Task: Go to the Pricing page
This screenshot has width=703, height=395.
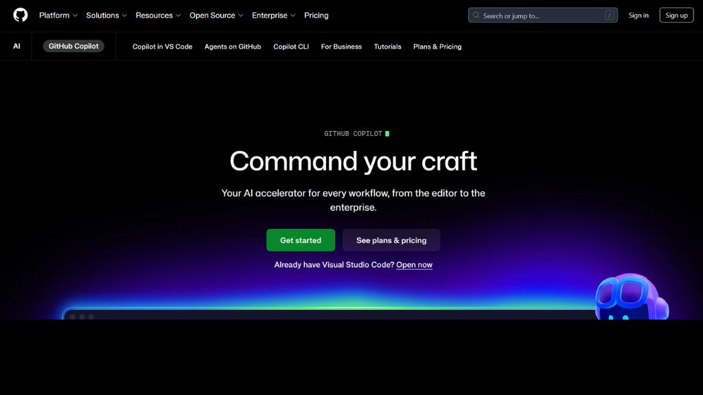Action: pyautogui.click(x=316, y=15)
